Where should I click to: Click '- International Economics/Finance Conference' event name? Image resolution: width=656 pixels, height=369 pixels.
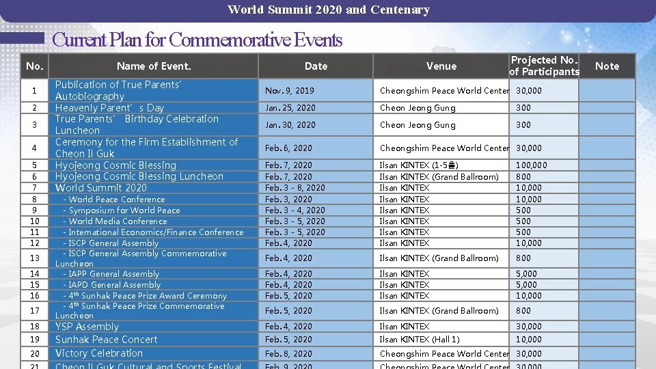point(153,232)
